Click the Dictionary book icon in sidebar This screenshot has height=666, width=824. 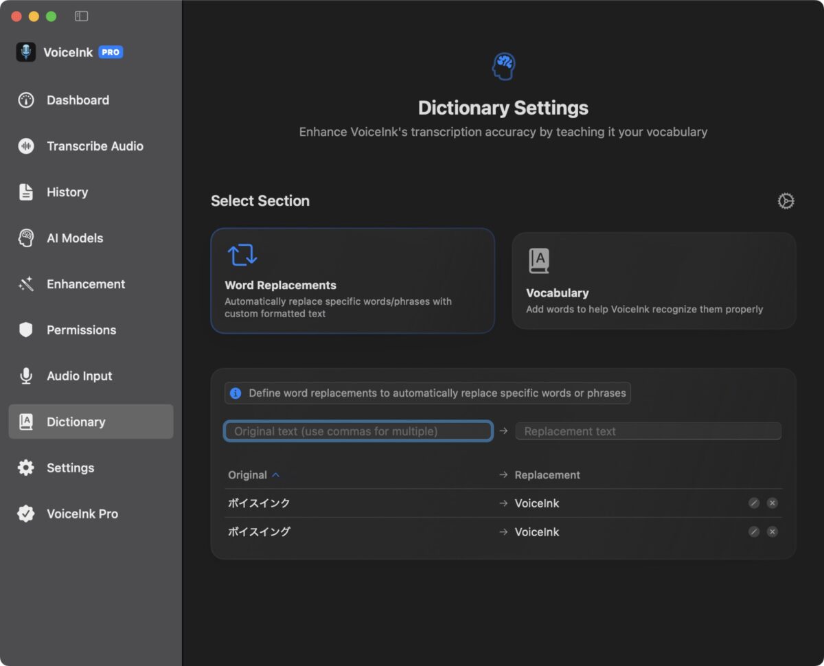tap(26, 422)
